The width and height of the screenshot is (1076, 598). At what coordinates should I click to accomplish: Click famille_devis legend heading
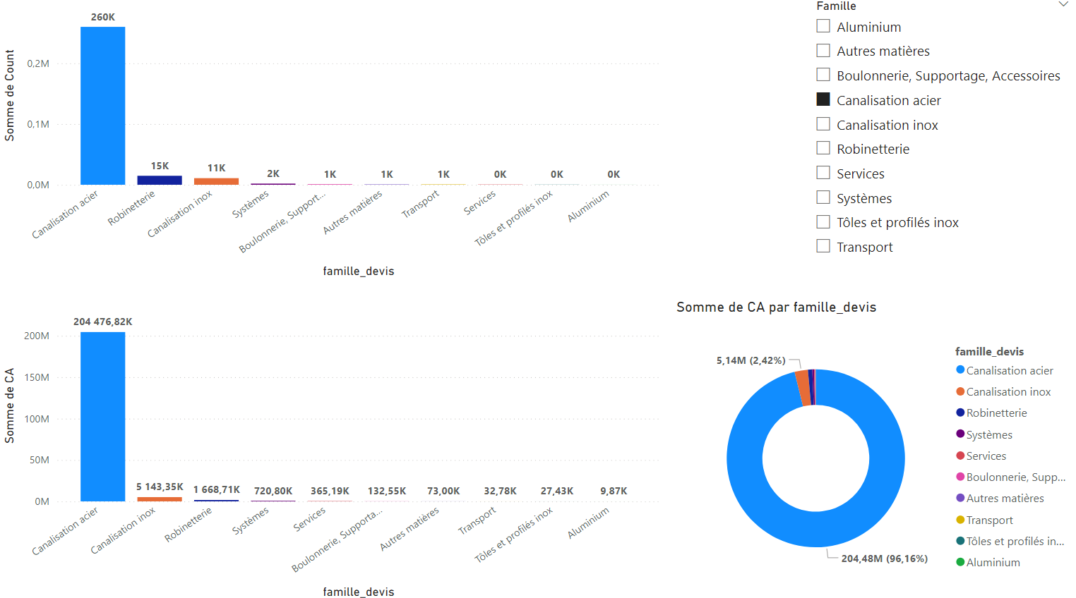pos(989,351)
